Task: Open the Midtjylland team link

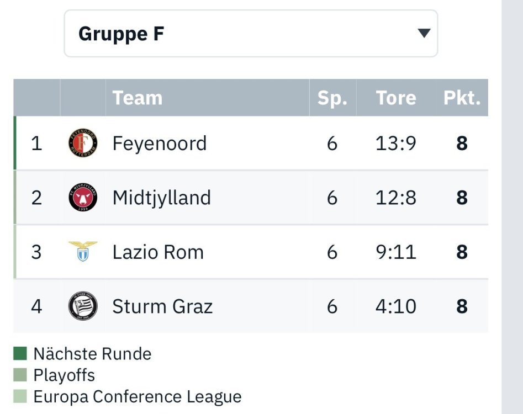Action: 161,198
